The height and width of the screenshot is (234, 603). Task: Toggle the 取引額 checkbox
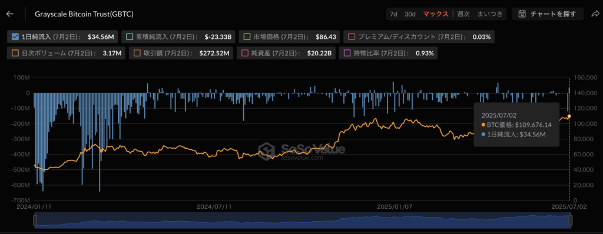pyautogui.click(x=137, y=54)
